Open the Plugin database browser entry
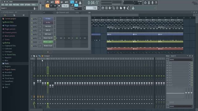Viewport: 198px width, 111px height. [x=11, y=26]
